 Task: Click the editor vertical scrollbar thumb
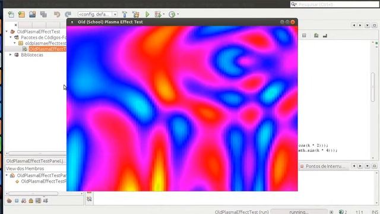coord(373,87)
